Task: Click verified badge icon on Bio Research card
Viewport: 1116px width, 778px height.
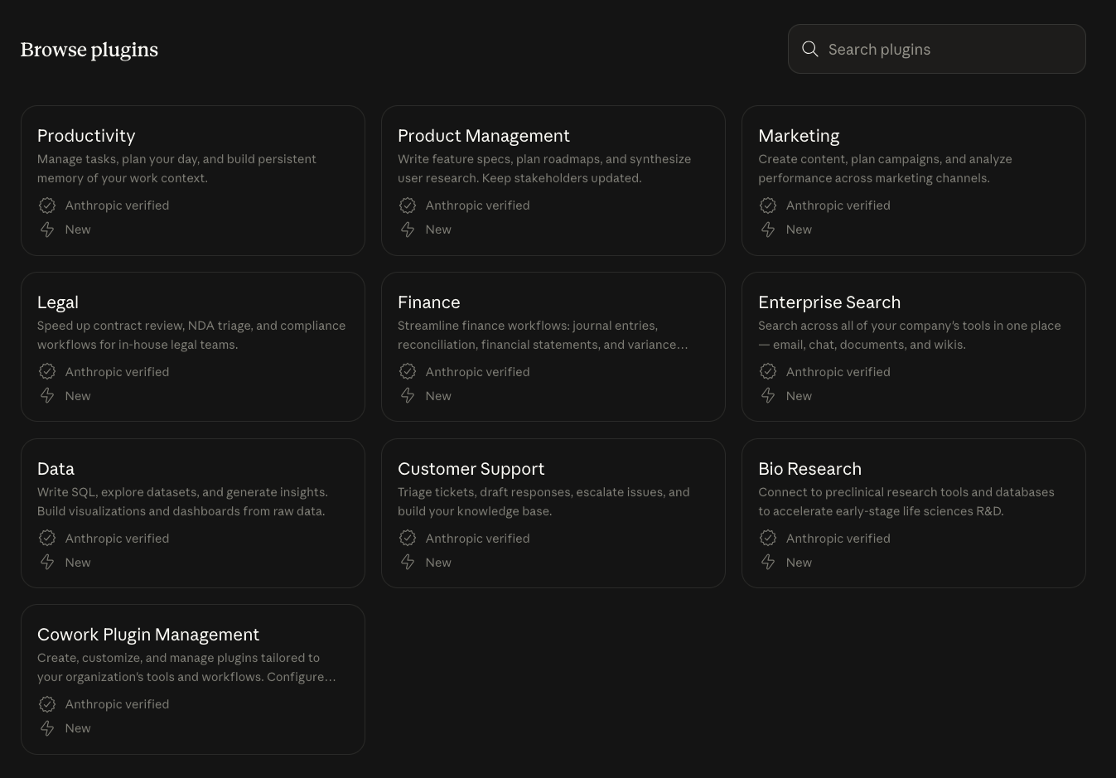Action: 768,539
